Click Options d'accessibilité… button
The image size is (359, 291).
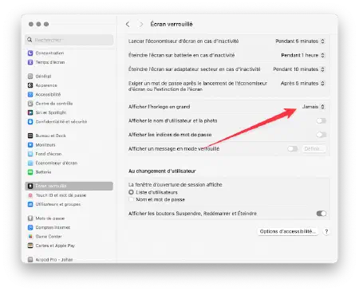(288, 231)
